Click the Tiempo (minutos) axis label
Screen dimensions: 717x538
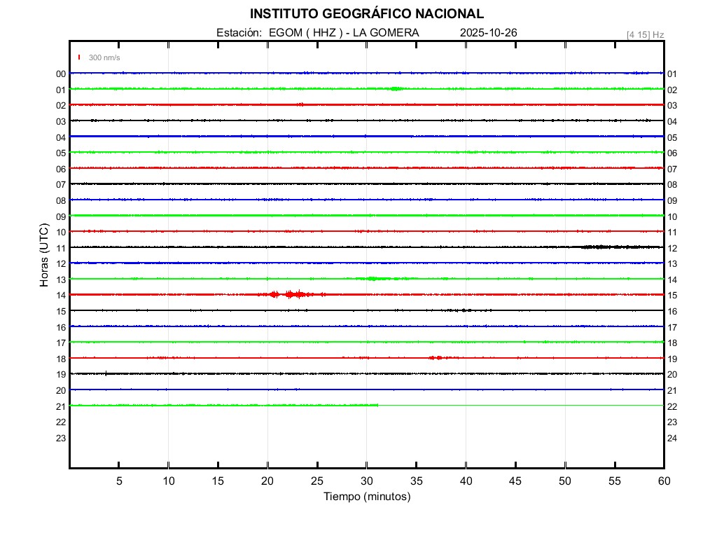[367, 497]
